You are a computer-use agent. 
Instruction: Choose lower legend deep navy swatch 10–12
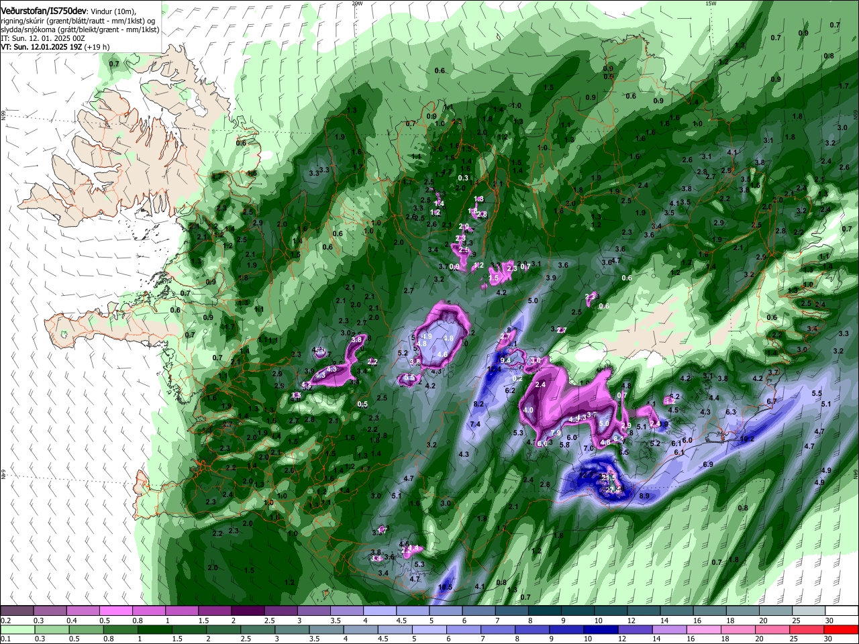coord(601,630)
